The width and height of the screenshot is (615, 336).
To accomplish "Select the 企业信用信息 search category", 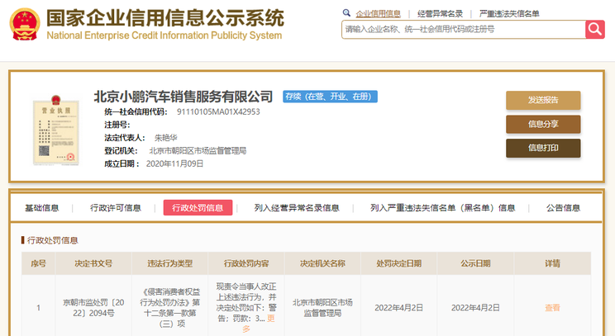I will coord(378,14).
